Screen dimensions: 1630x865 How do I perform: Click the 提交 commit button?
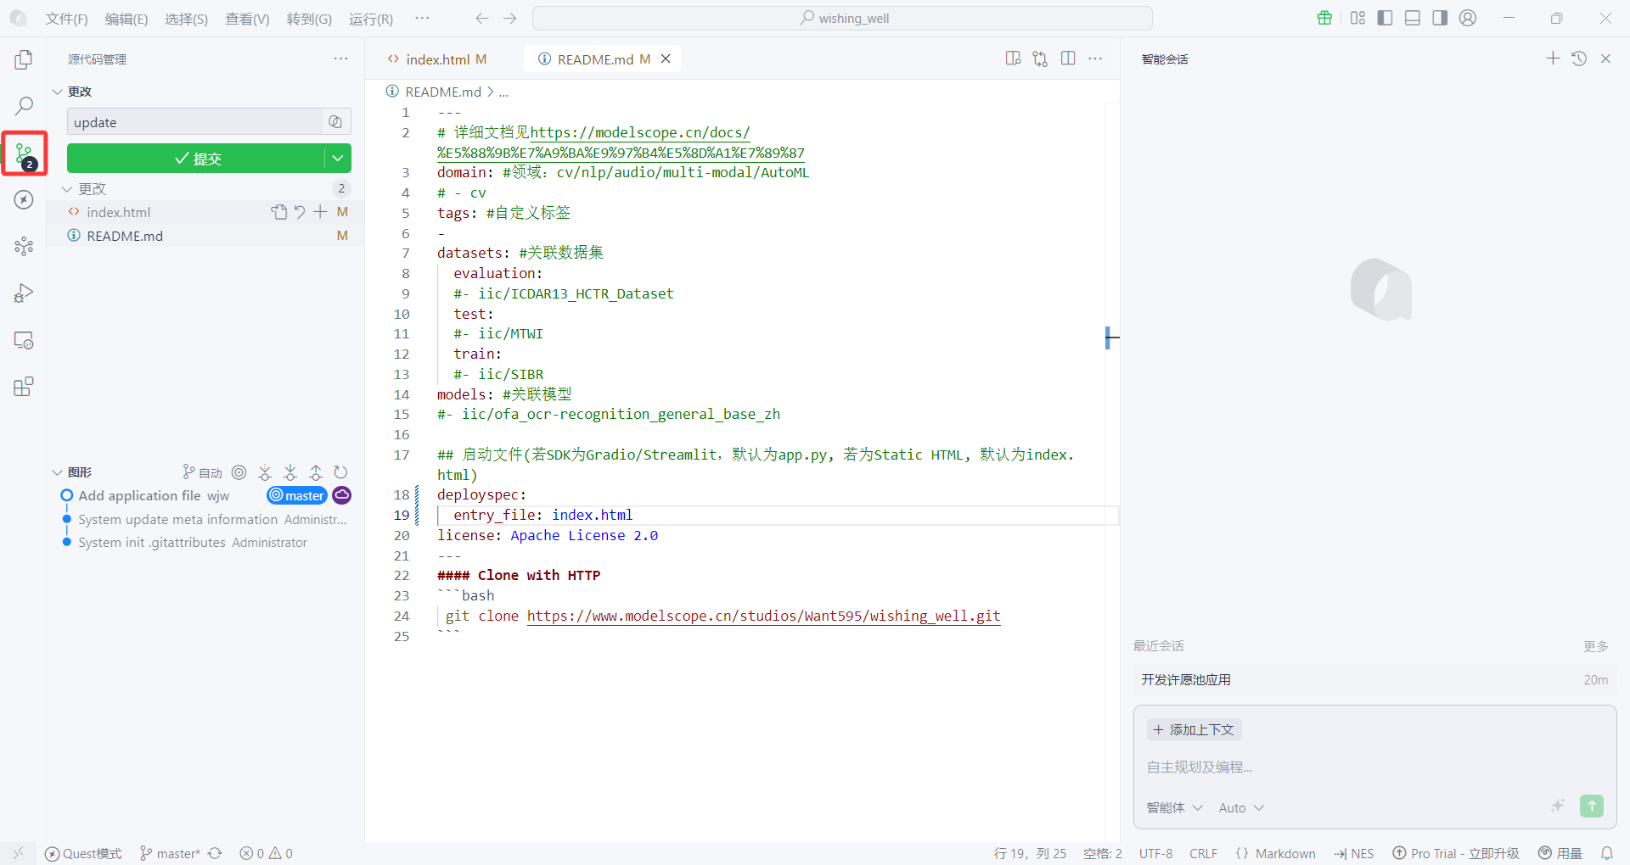(196, 159)
